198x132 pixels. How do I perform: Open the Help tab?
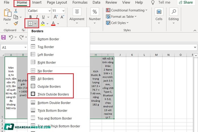pyautogui.click(x=139, y=2)
